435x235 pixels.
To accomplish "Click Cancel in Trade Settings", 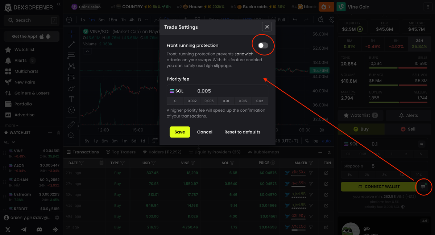I will [x=205, y=132].
